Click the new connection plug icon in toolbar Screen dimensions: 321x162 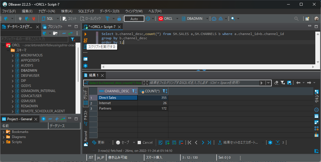(x=6, y=19)
